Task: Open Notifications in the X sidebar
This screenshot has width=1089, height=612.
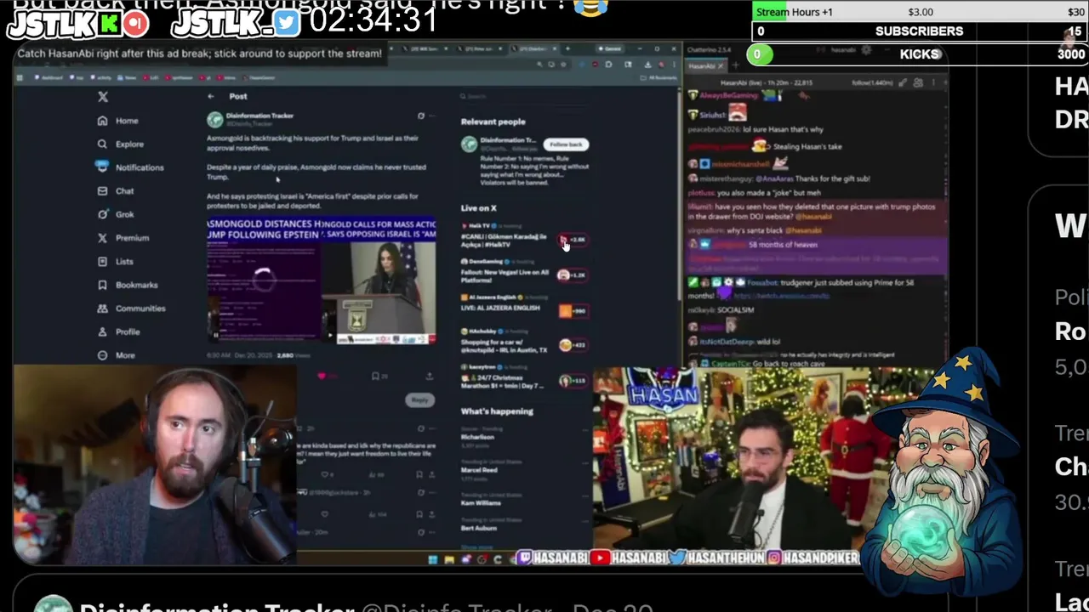Action: click(x=130, y=167)
